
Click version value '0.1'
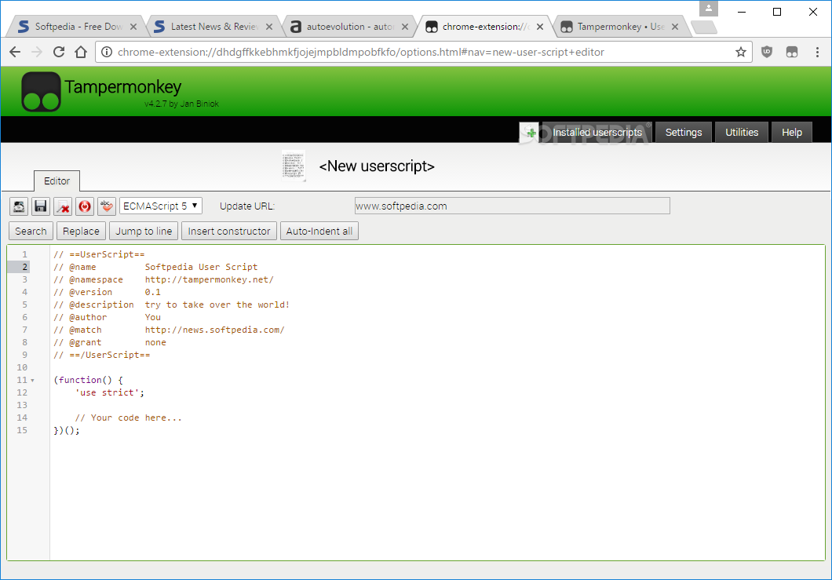click(x=153, y=292)
